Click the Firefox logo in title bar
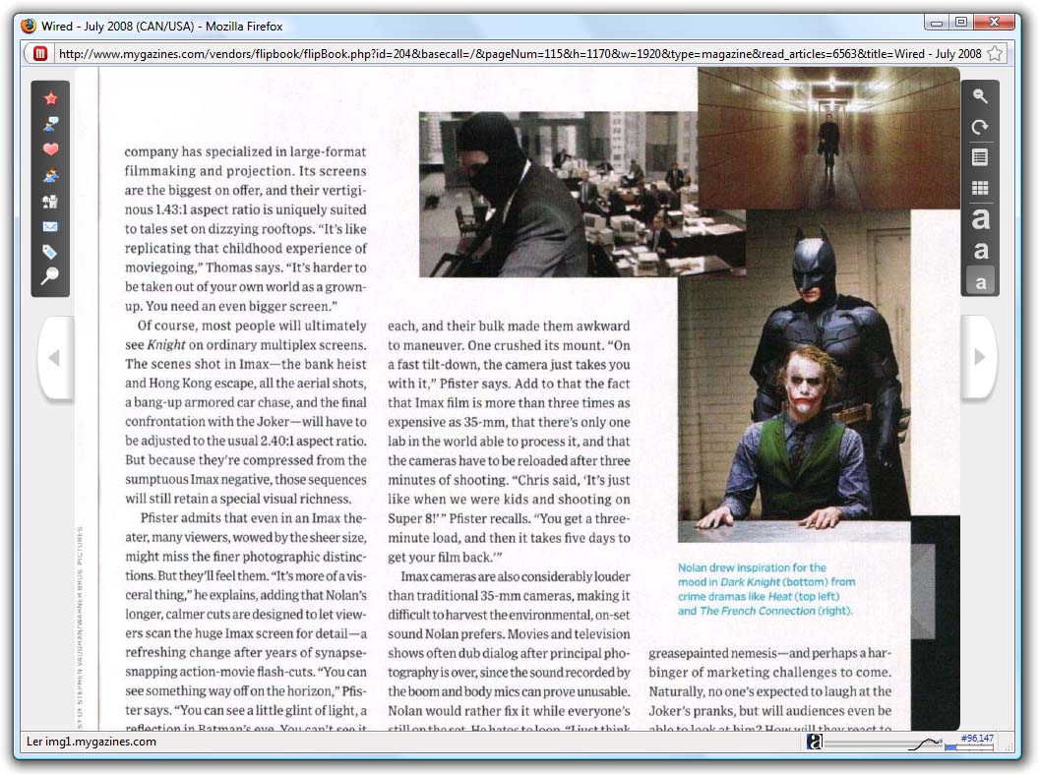Screen dimensions: 1039x774 29,26
